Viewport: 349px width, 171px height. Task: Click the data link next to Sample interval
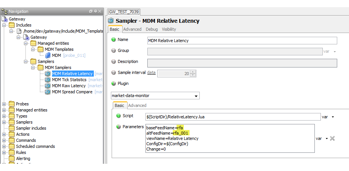[x=151, y=72]
